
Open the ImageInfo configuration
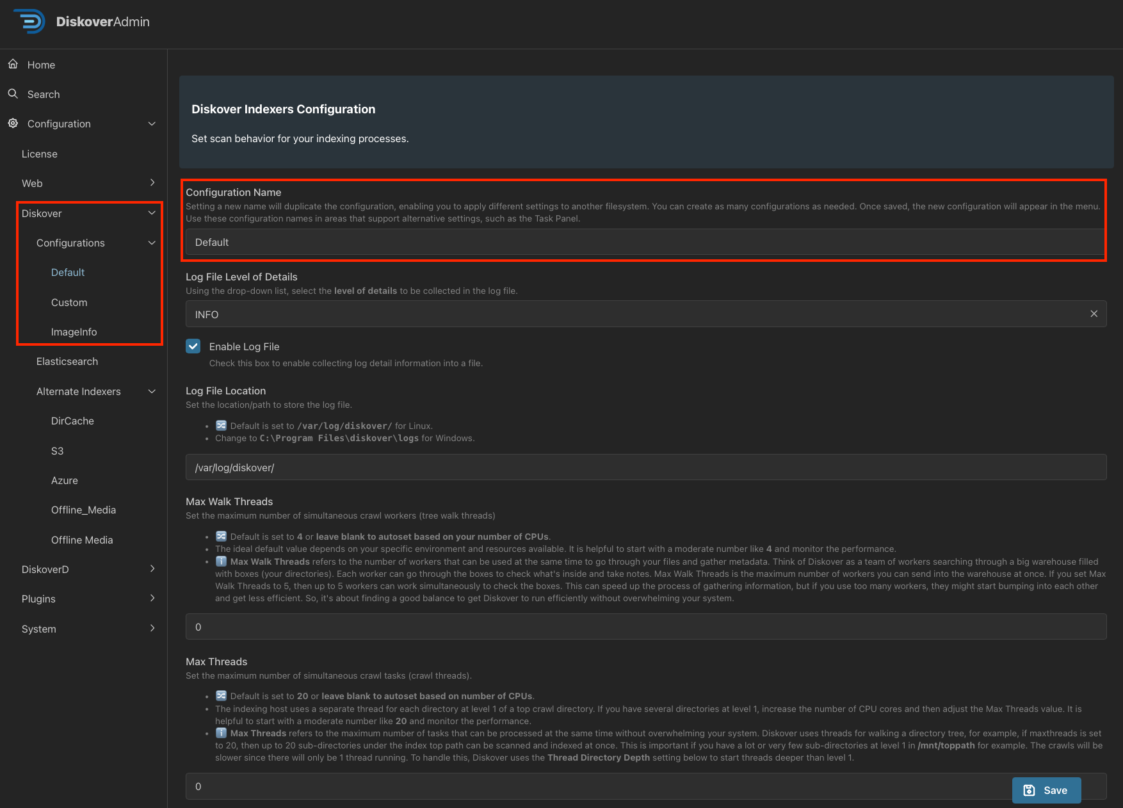[74, 332]
